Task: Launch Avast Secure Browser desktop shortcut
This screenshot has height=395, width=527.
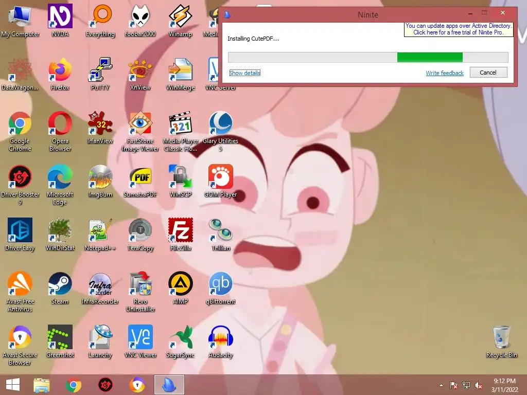Action: [x=20, y=345]
